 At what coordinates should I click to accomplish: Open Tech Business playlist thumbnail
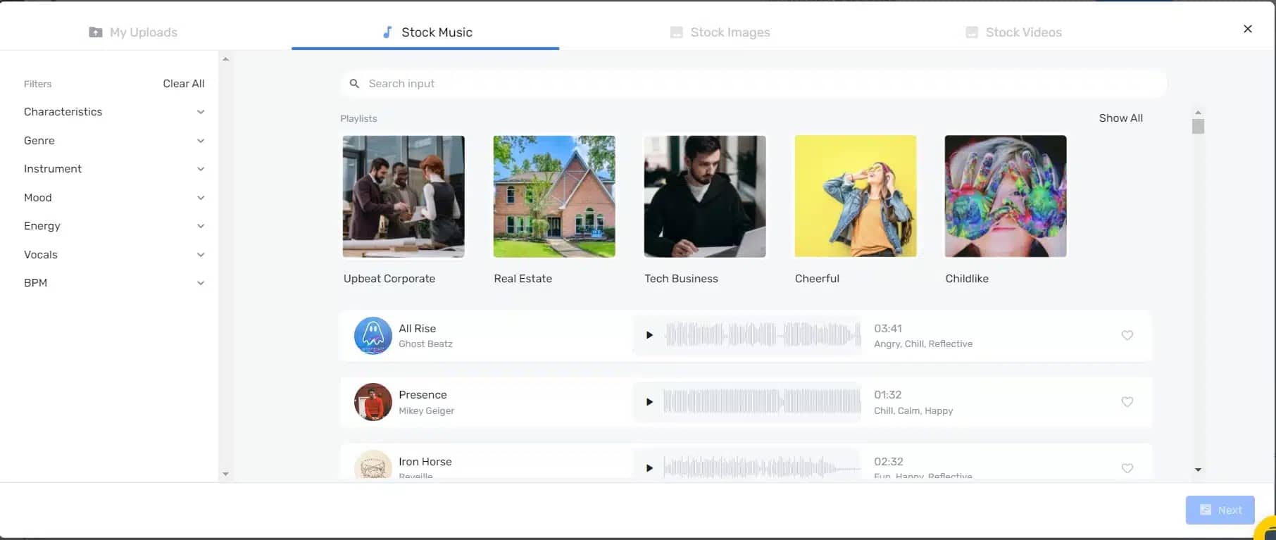tap(705, 196)
